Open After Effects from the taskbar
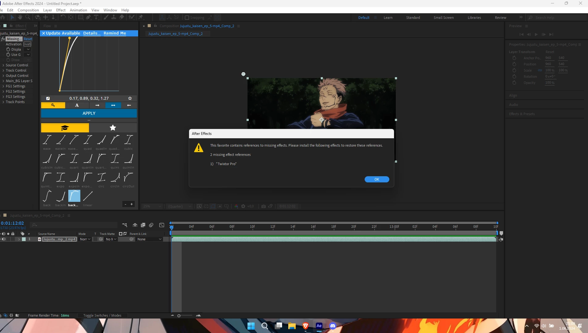 tap(319, 326)
